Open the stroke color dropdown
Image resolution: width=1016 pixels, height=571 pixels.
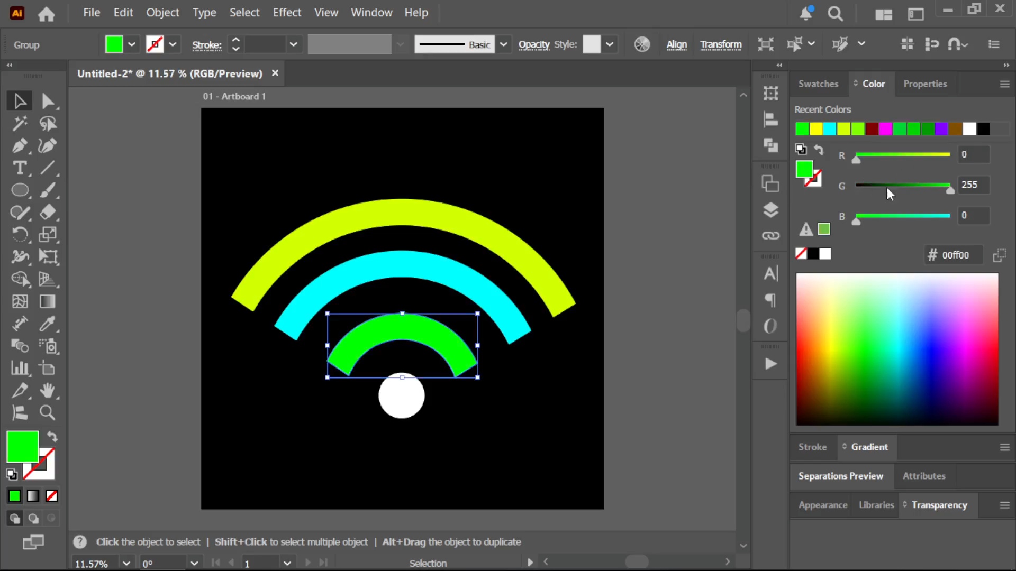[173, 44]
